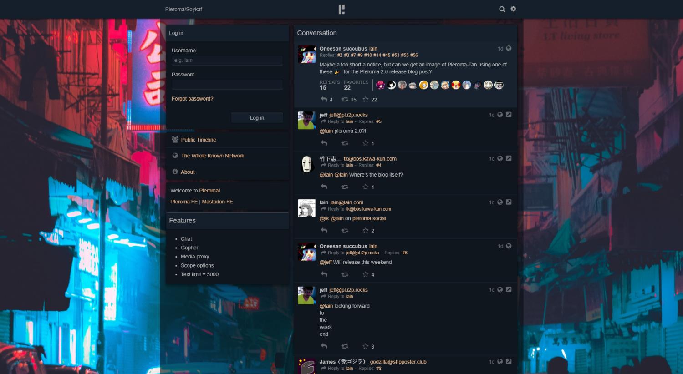
Task: Open the No-Face avatar of the tk post
Action: click(x=306, y=164)
